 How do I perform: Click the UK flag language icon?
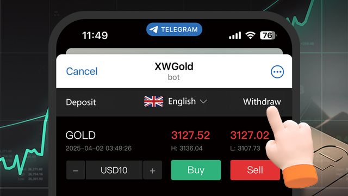[153, 101]
